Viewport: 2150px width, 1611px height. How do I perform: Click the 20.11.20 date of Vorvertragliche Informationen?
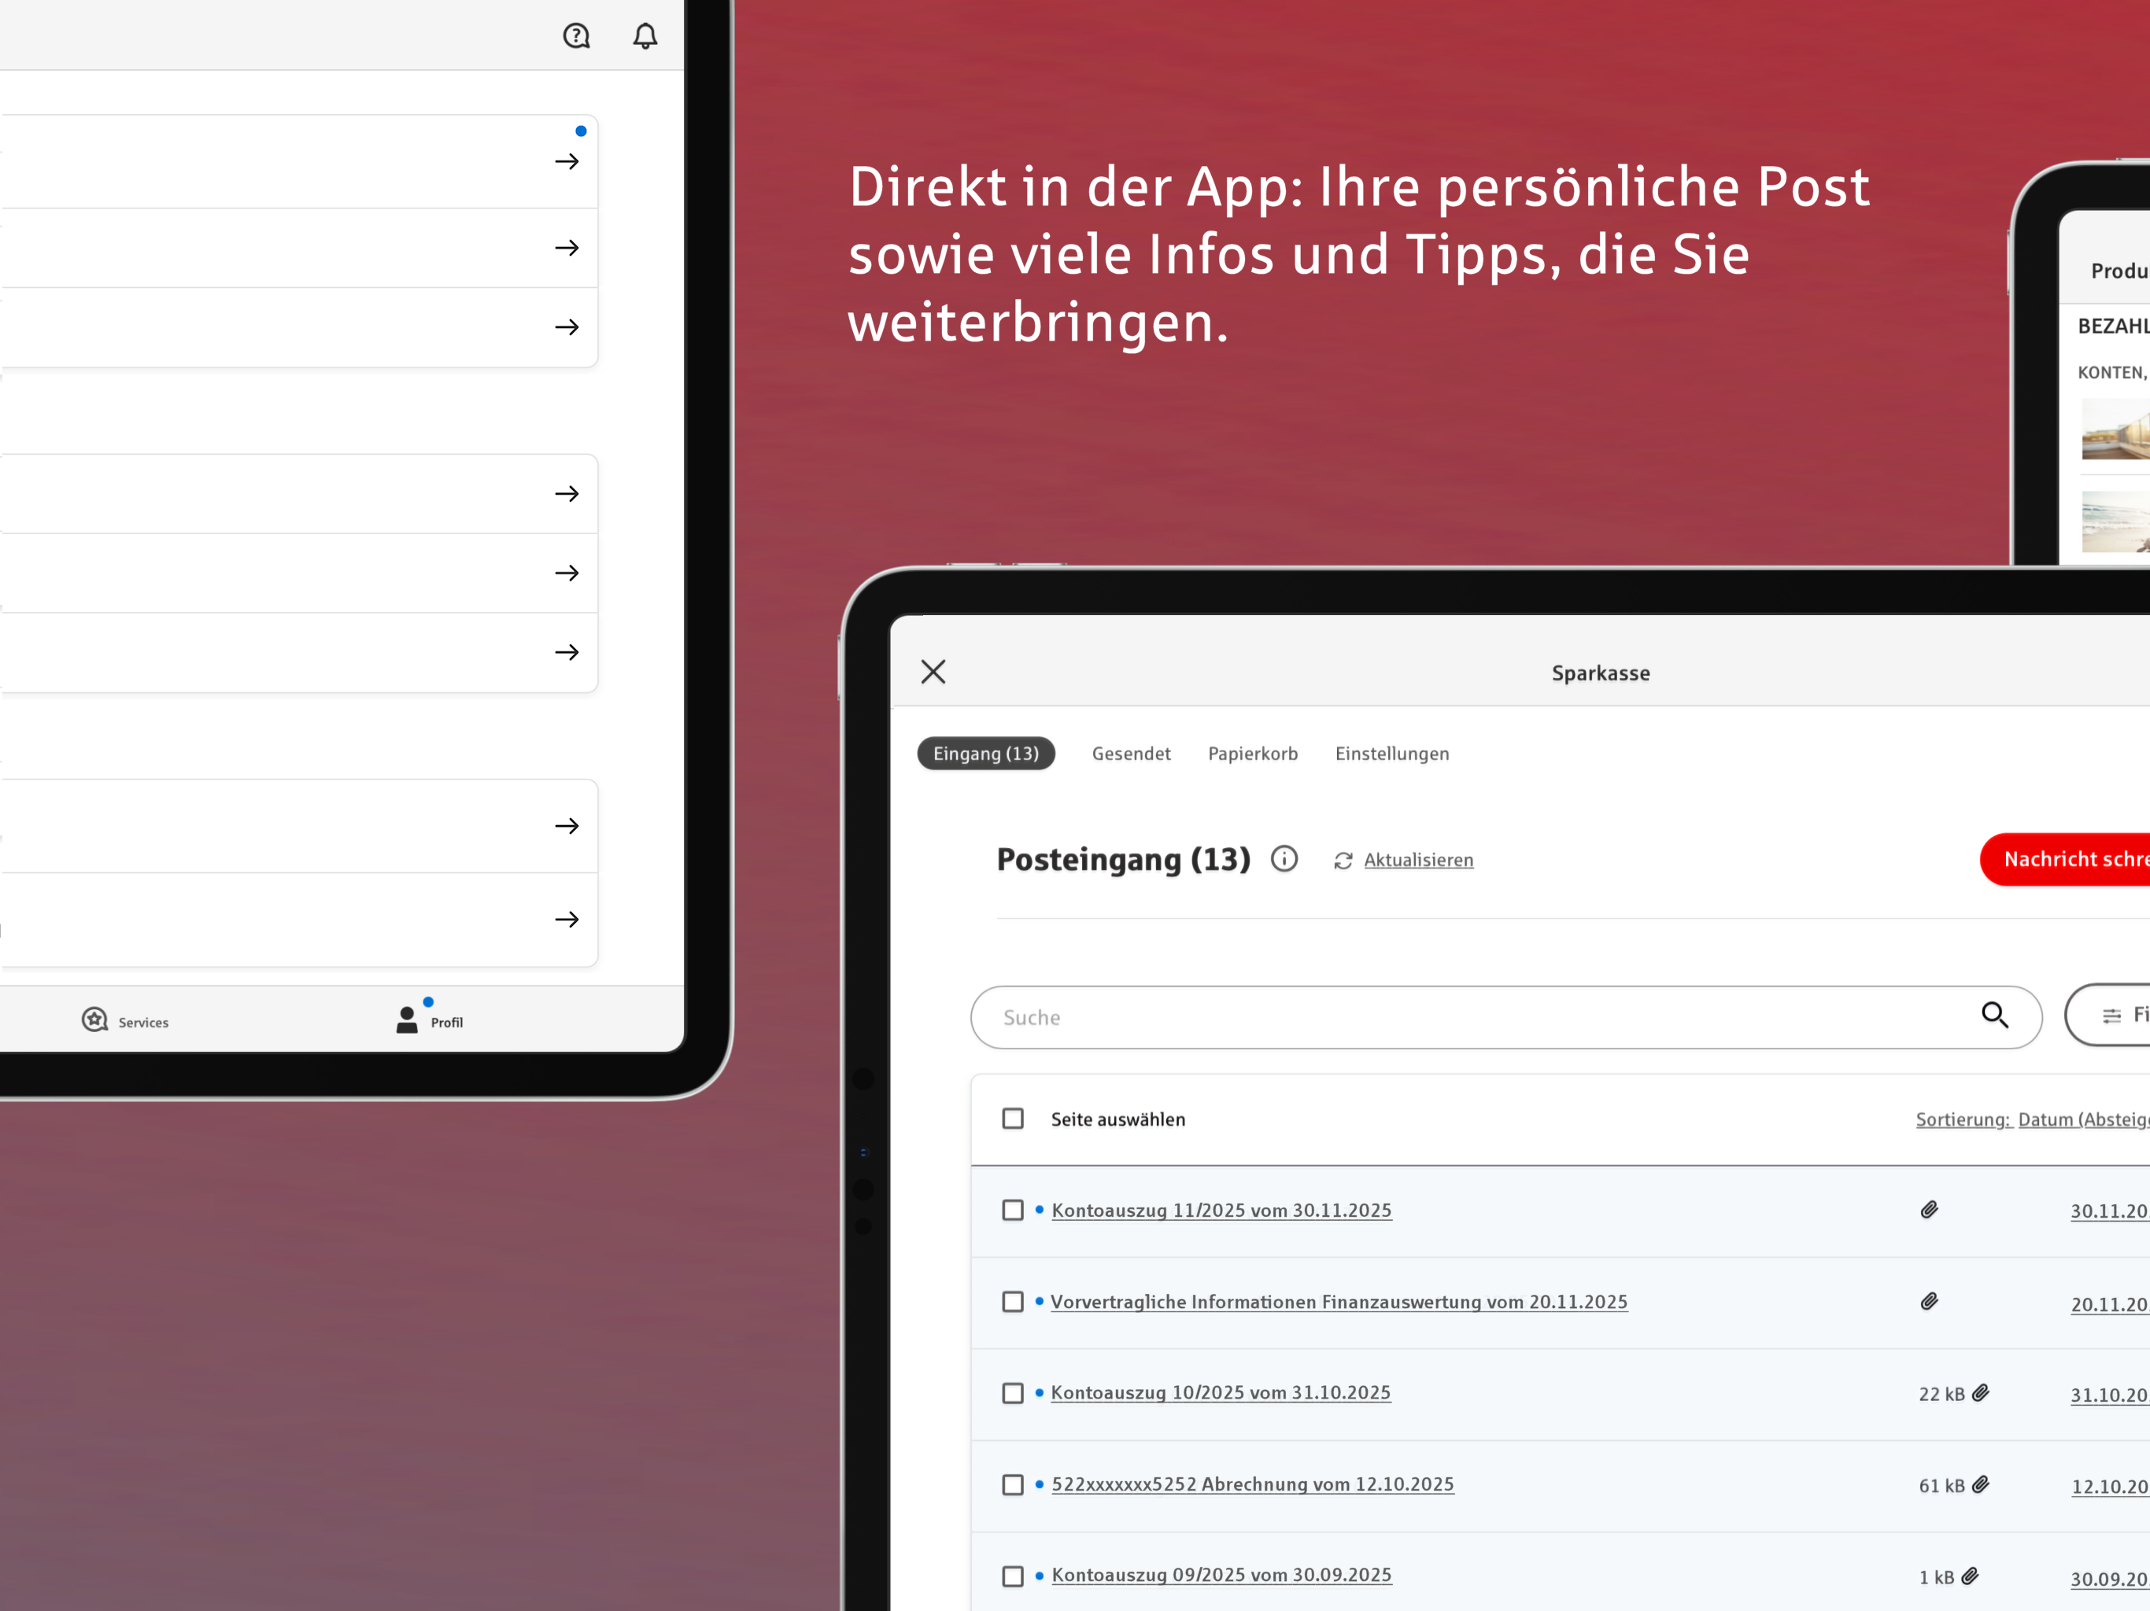pyautogui.click(x=2109, y=1304)
